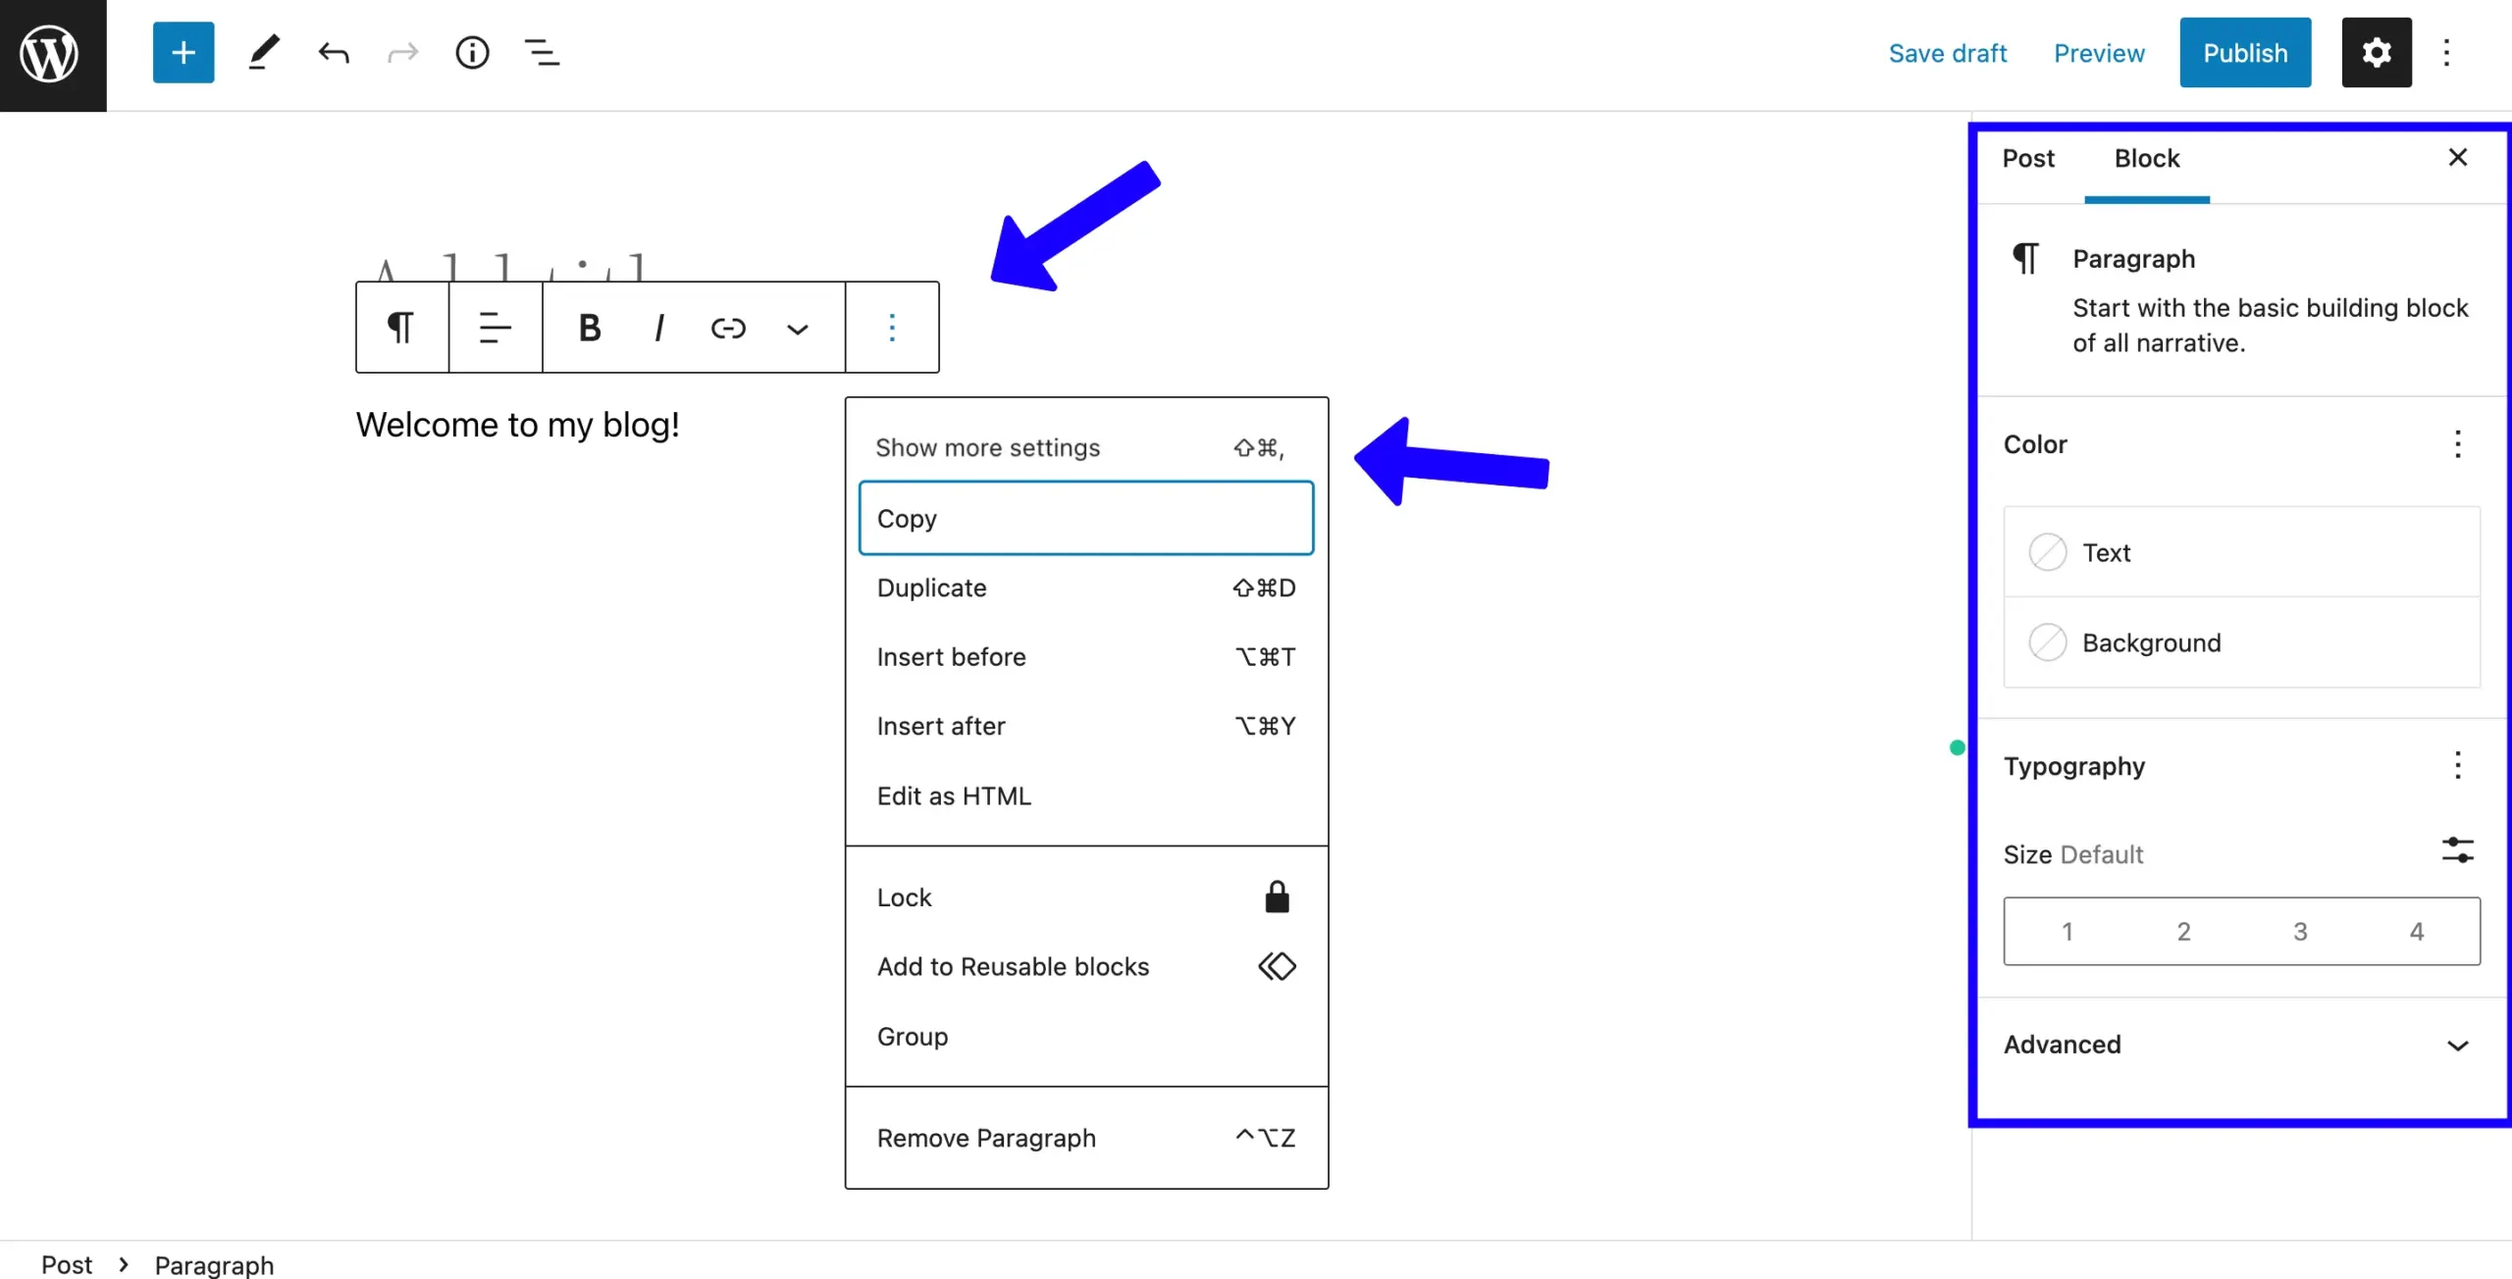Open the document Details info icon
2512x1279 pixels.
pos(472,52)
